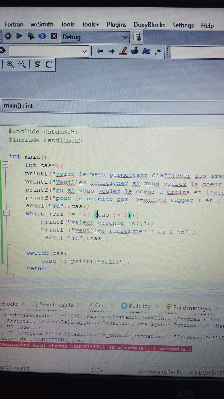Click the 'return 0;' line
This screenshot has width=224, height=399.
pos(43,268)
